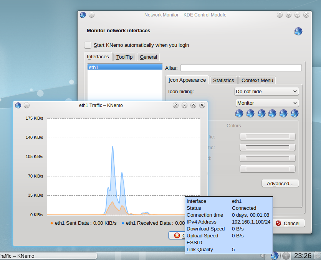
Task: Click the help button in Network Monitor title bar
Action: point(280,15)
